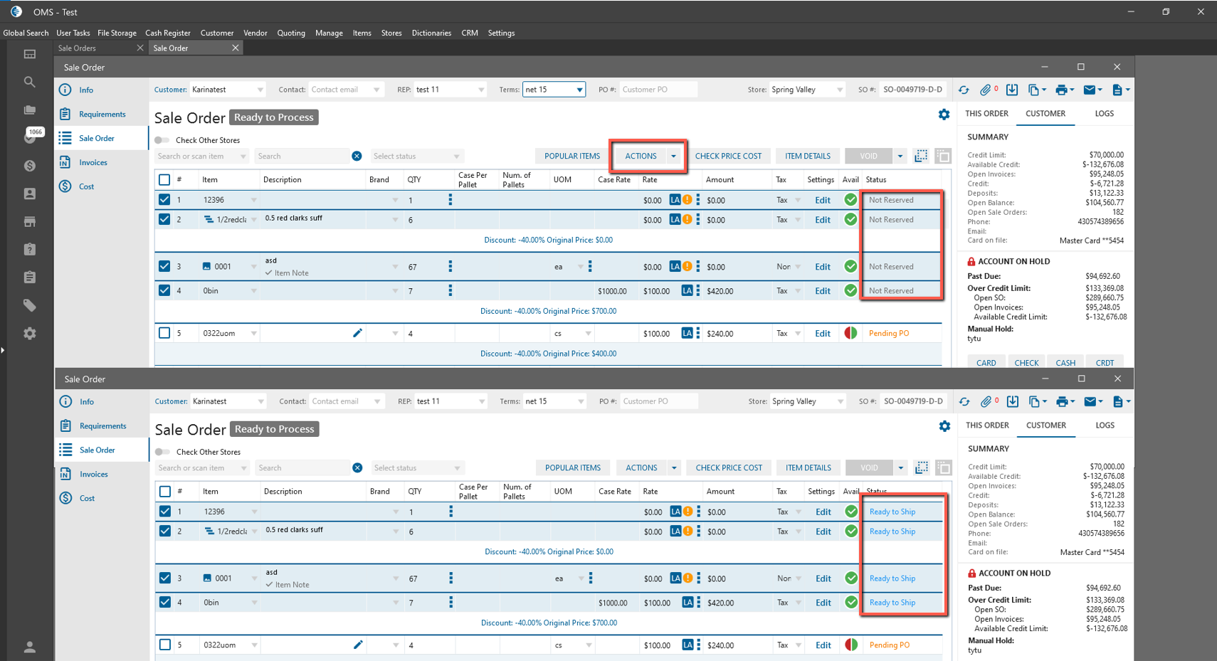The width and height of the screenshot is (1217, 661).
Task: Click the dollar coin icon in left sidebar
Action: [29, 166]
